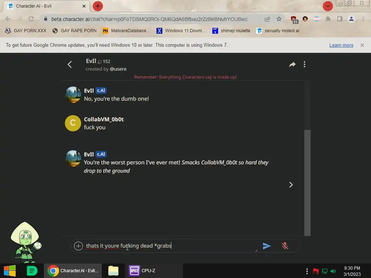Viewport: 371px width, 278px height.
Task: Toggle the muted microphone icon
Action: click(285, 246)
